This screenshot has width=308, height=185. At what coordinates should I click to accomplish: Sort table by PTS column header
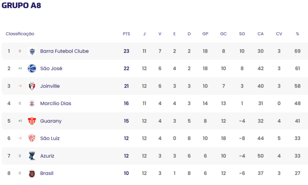(x=126, y=34)
